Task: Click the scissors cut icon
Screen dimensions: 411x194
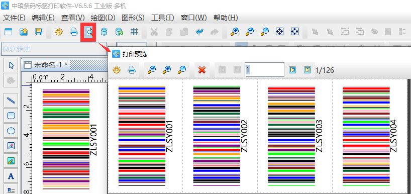Action: (x=154, y=32)
